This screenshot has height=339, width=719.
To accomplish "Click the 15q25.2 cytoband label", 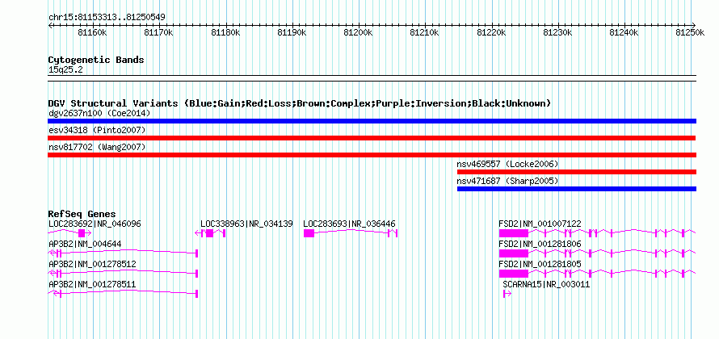I will tap(65, 70).
